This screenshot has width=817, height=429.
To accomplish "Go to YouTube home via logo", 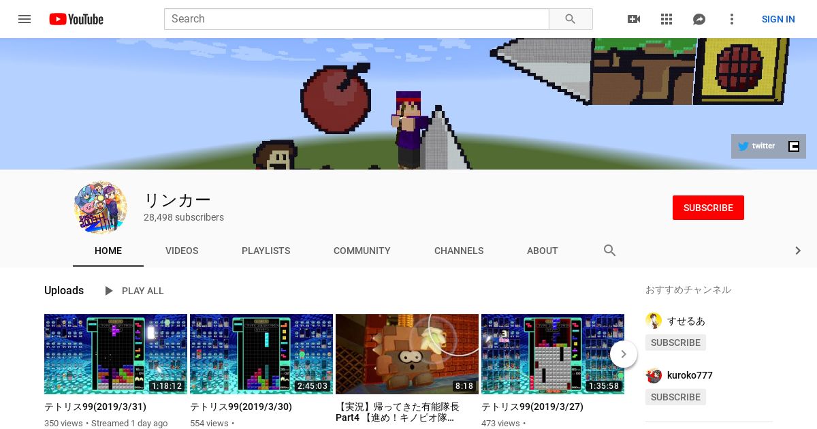I will coord(76,19).
